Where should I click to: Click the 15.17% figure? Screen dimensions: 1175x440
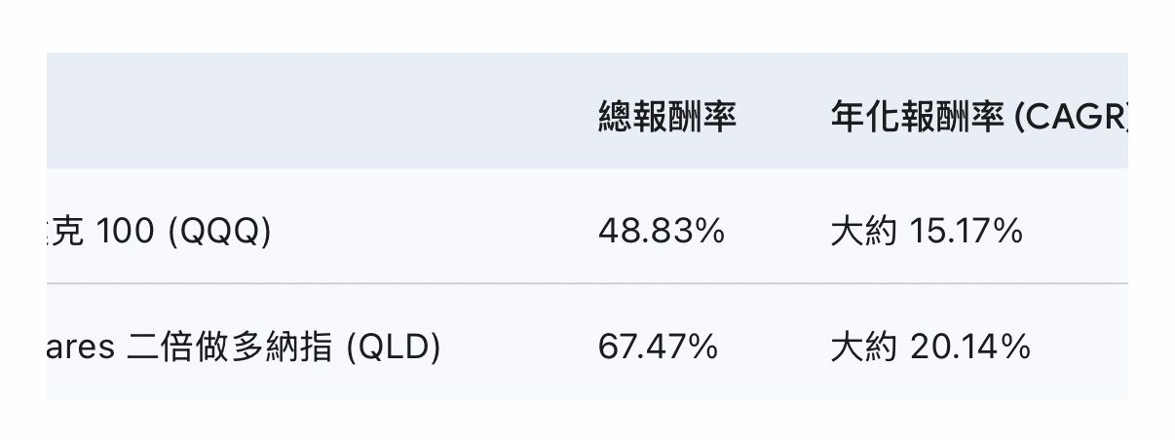965,232
